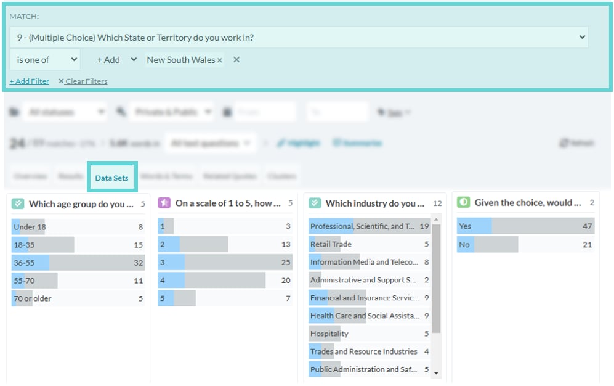Click the industry list scrollbar down arrow
This screenshot has height=386, width=614.
(436, 373)
